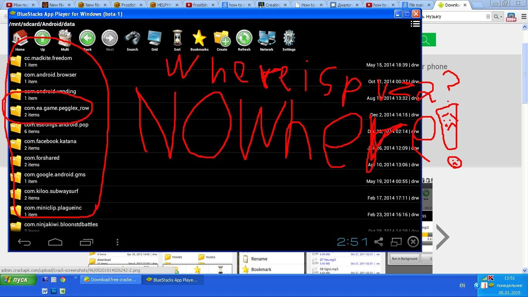Switch to Grid view
528x297 pixels.
click(x=155, y=40)
